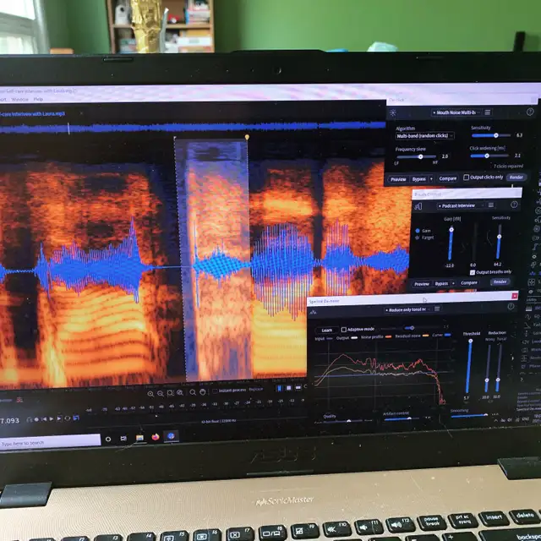Image resolution: width=541 pixels, height=541 pixels.
Task: Select the grab hand tool
Action: pos(203,392)
